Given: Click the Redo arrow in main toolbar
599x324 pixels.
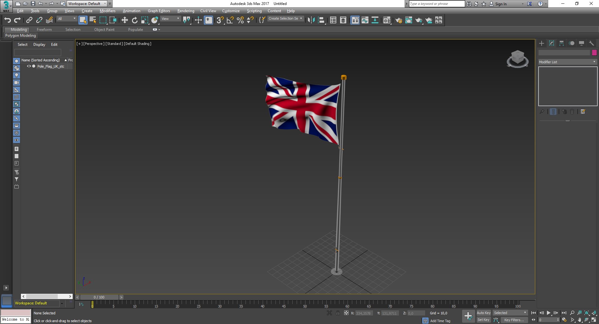Looking at the screenshot, I should coord(17,20).
